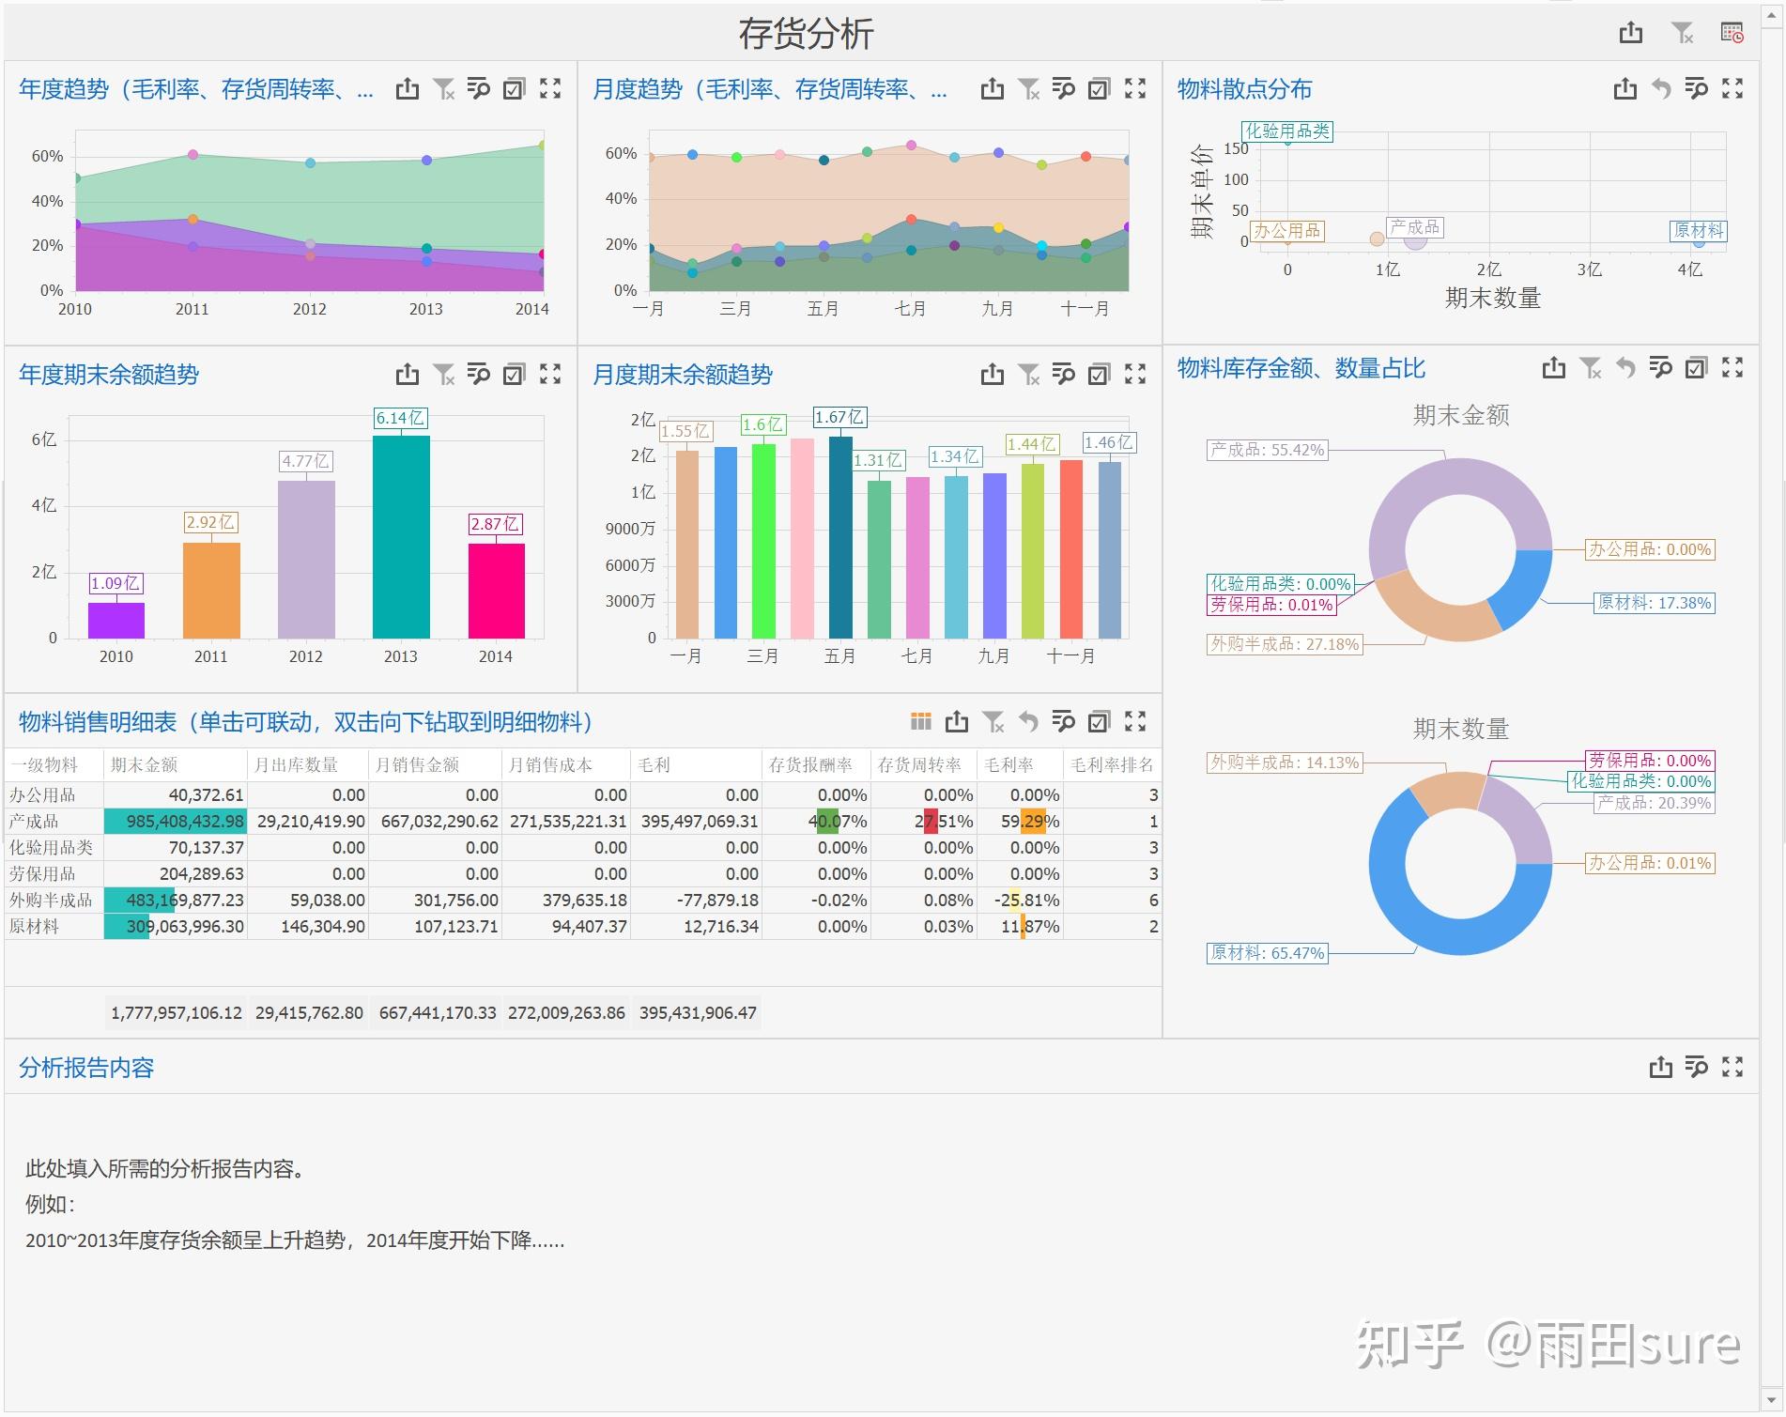Maximize the 物料库存金额、数量占比 panel to fullscreen
This screenshot has width=1786, height=1417.
pos(1732,368)
